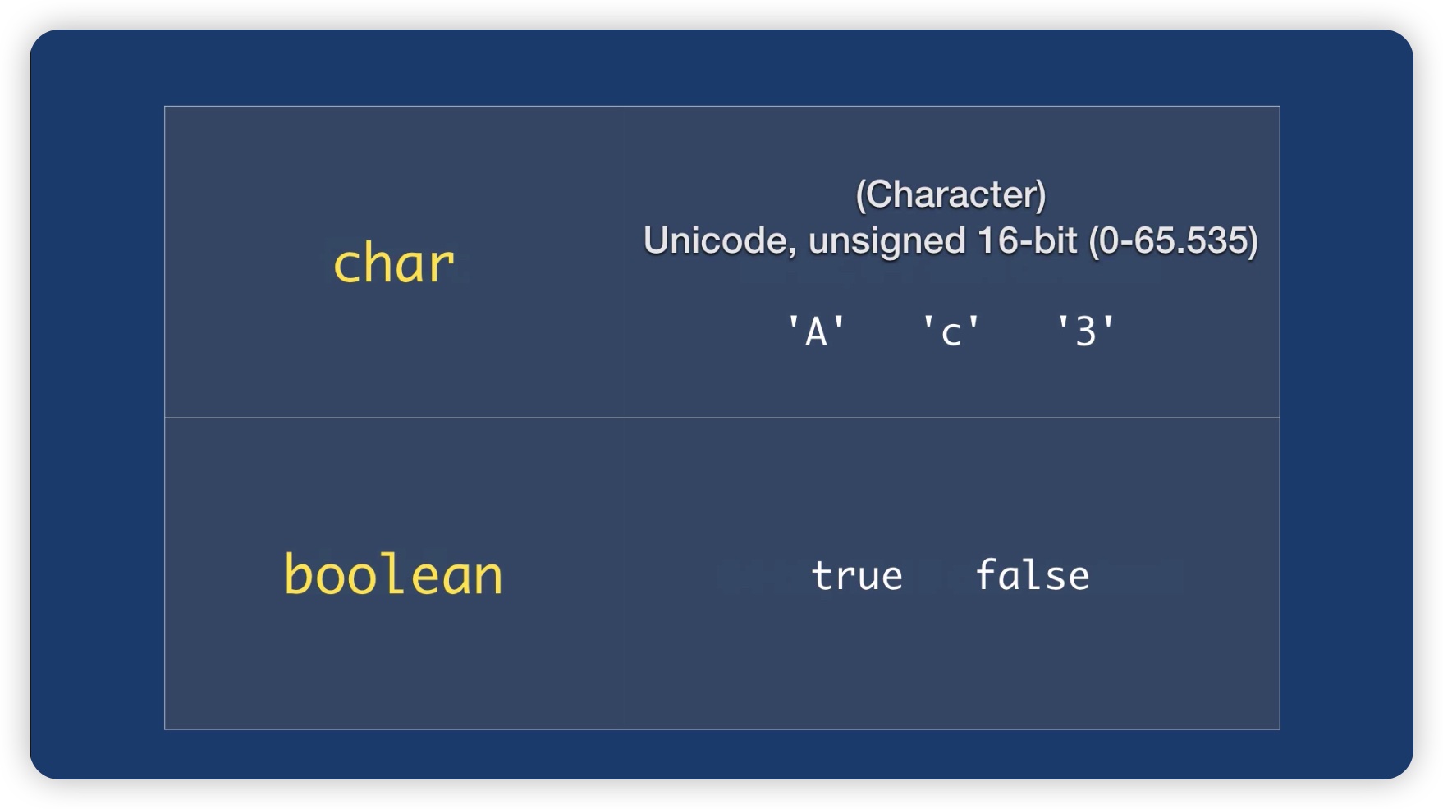Click the yellow 'char' type label
The width and height of the screenshot is (1443, 809).
[x=393, y=264]
